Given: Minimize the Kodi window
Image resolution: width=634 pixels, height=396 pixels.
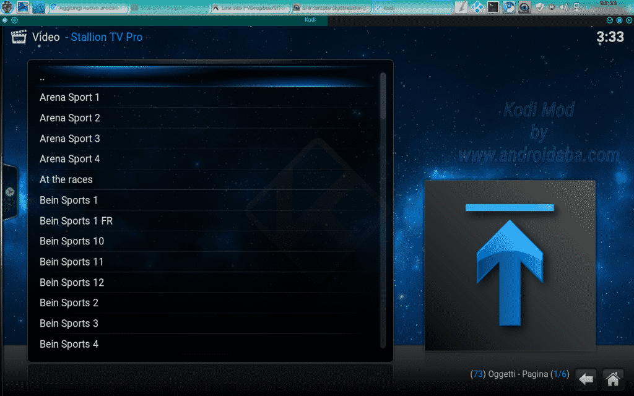Looking at the screenshot, I should (x=610, y=20).
